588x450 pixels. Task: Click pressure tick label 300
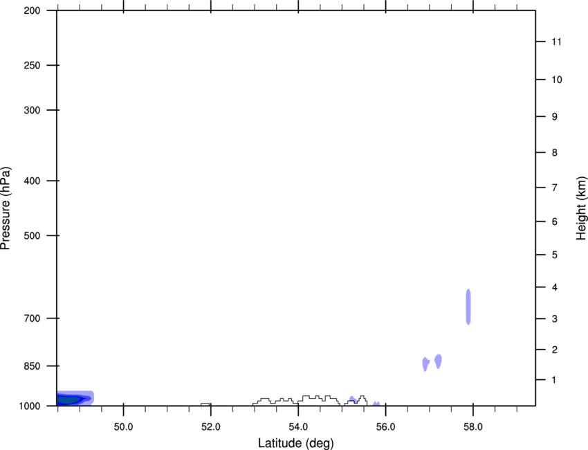(x=32, y=110)
